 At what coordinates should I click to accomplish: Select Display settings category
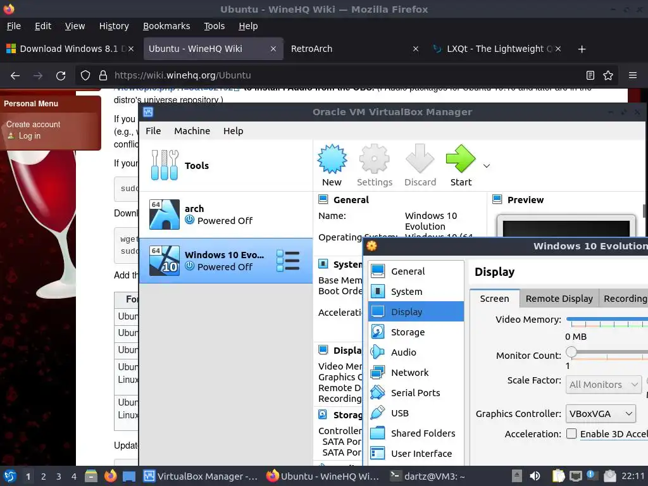click(416, 311)
